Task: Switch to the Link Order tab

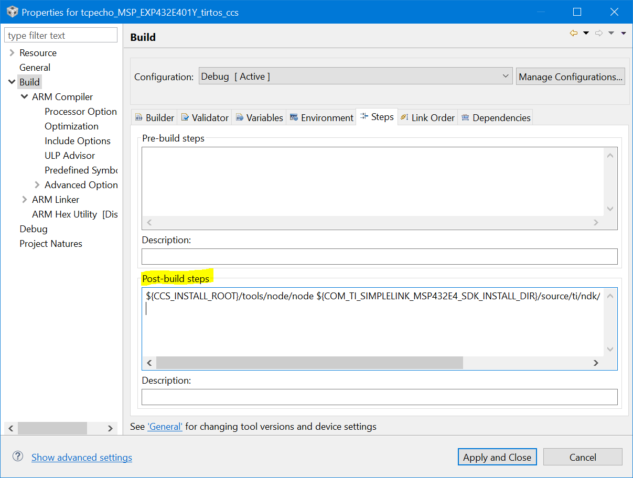Action: (x=427, y=118)
